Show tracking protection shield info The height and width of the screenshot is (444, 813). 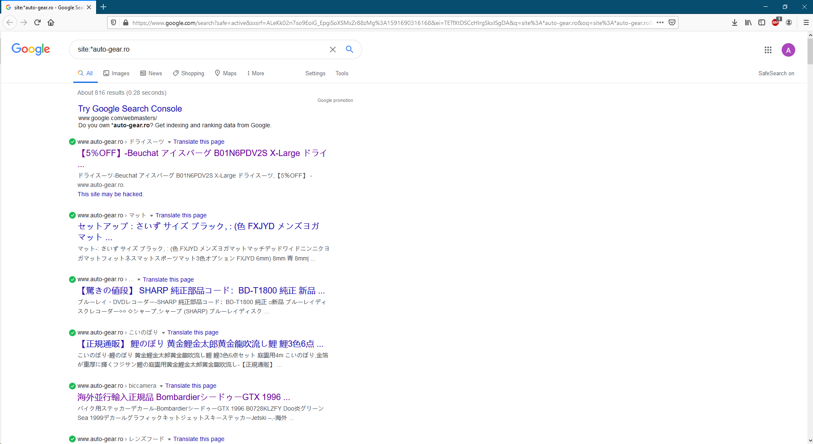coord(113,22)
